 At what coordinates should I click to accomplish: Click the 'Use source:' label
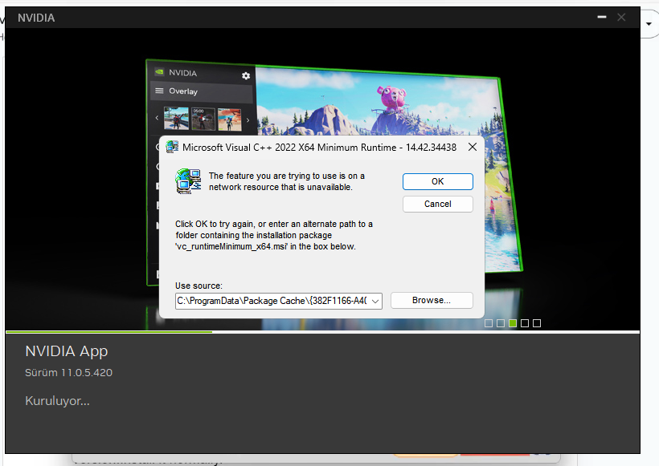pyautogui.click(x=199, y=286)
